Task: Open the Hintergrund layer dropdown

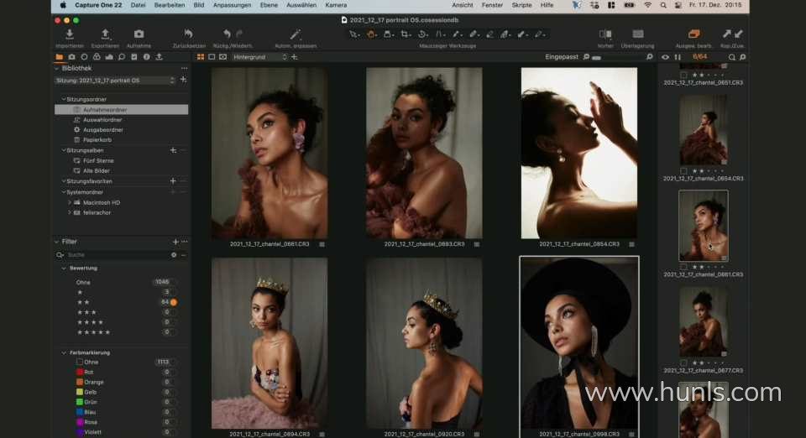Action: [x=259, y=57]
